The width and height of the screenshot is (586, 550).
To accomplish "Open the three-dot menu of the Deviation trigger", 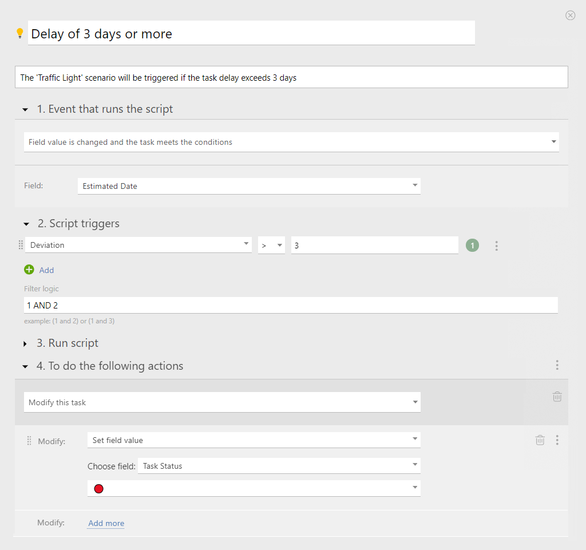I will pyautogui.click(x=496, y=246).
